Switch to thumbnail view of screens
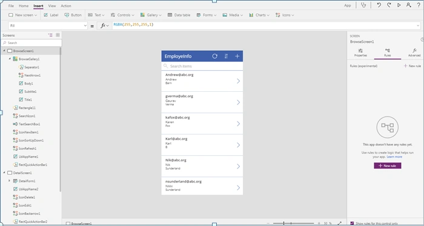This screenshot has width=424, height=226. [58, 35]
